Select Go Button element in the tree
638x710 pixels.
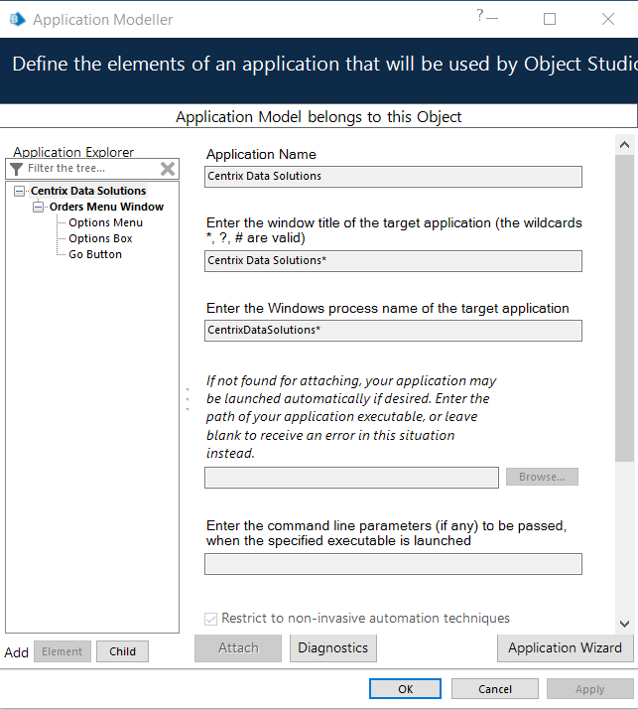pos(95,254)
